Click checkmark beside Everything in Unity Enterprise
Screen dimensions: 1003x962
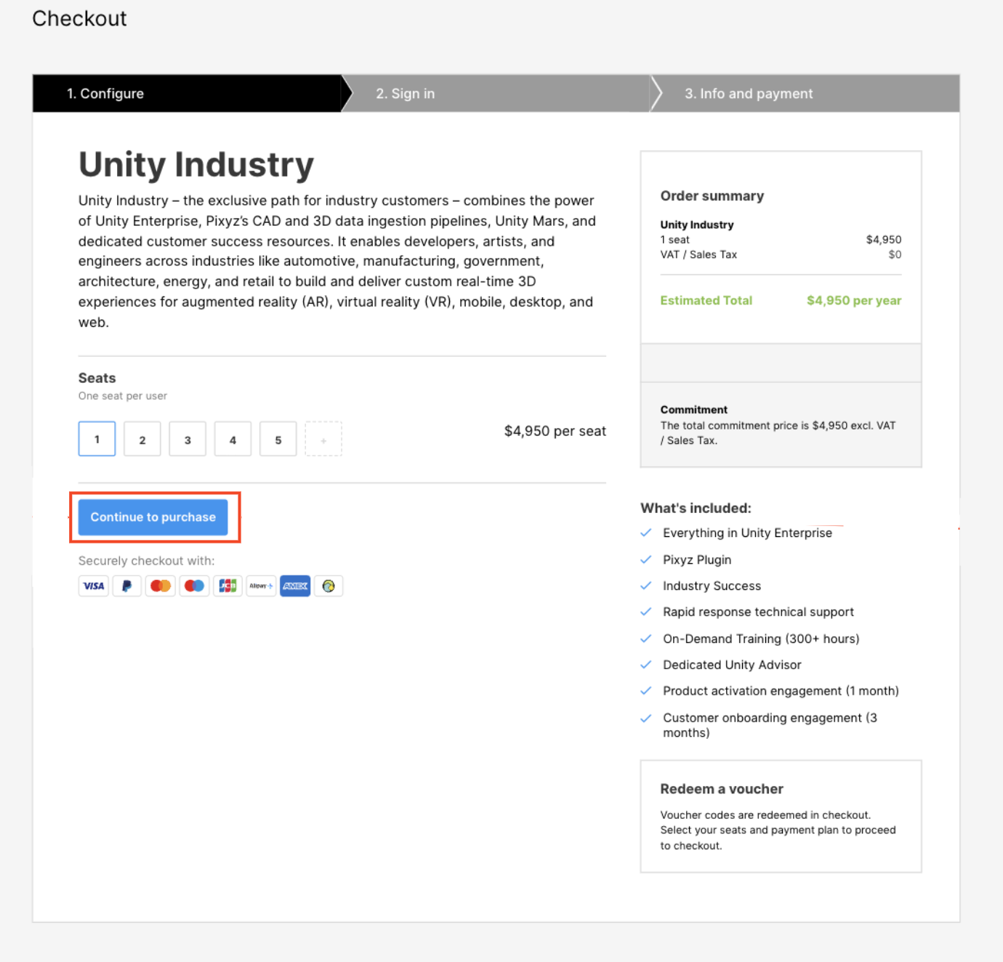tap(645, 533)
